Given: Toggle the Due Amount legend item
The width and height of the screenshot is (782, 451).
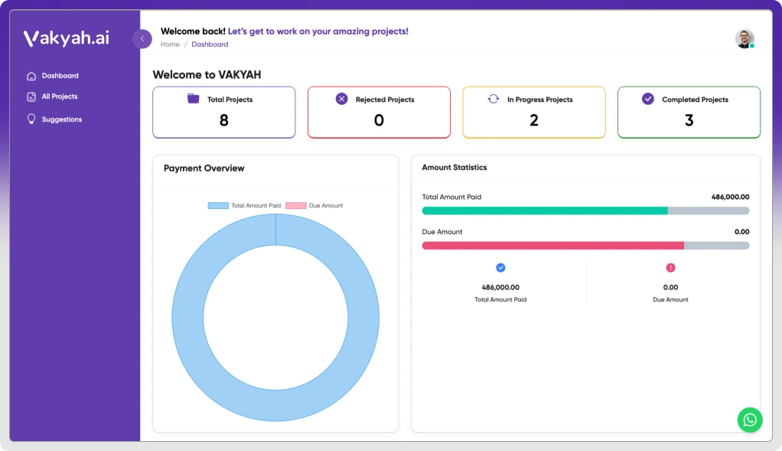Looking at the screenshot, I should [315, 205].
